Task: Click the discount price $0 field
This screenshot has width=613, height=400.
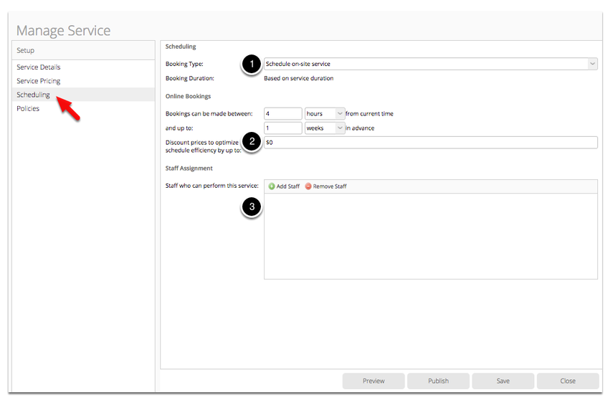Action: pos(431,143)
